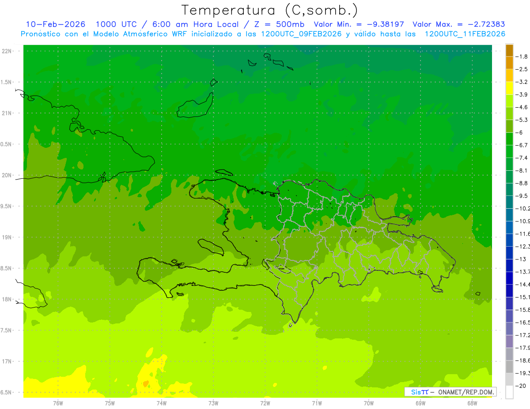Viewport: 530px width, 409px height.
Task: Click the '73W' longitude axis label
Action: click(x=213, y=403)
